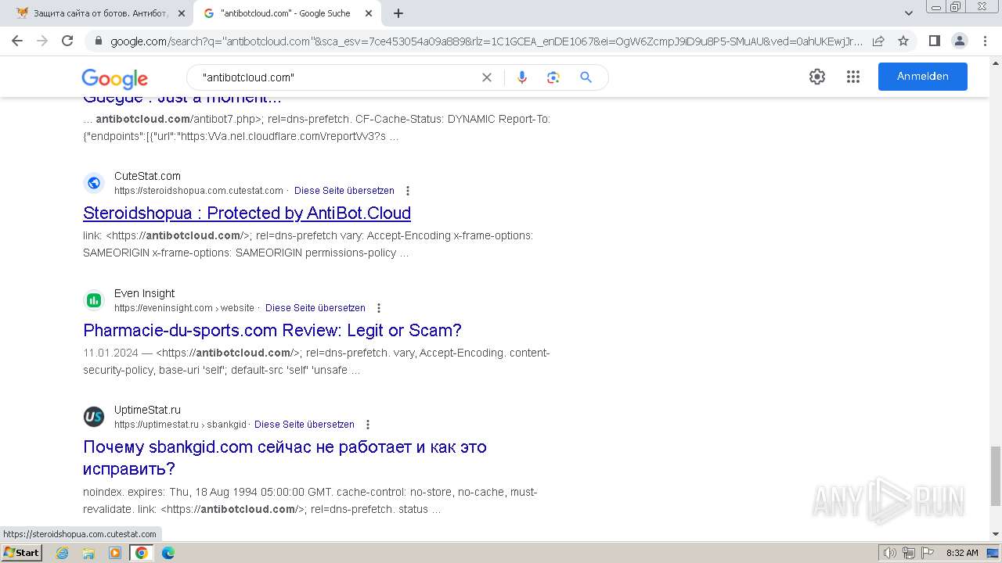Screen dimensions: 1002x563
Task: Open Chrome side panel
Action: pyautogui.click(x=934, y=41)
